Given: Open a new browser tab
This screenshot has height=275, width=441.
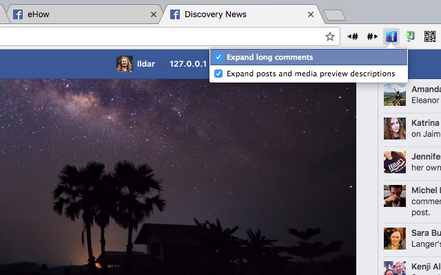Looking at the screenshot, I should point(334,15).
